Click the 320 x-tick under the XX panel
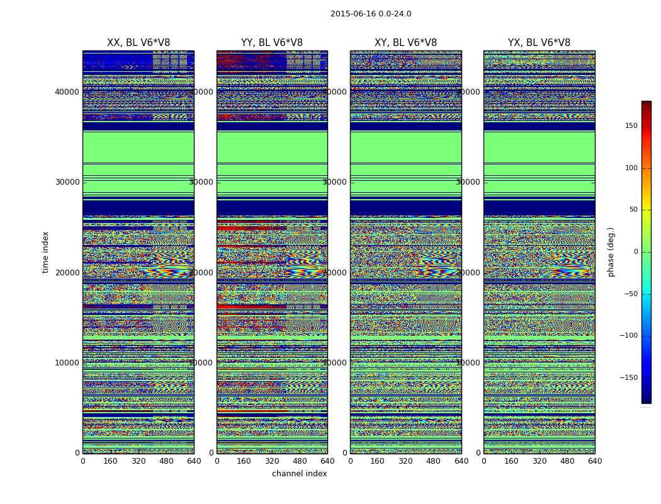This screenshot has height=504, width=661. 138,461
